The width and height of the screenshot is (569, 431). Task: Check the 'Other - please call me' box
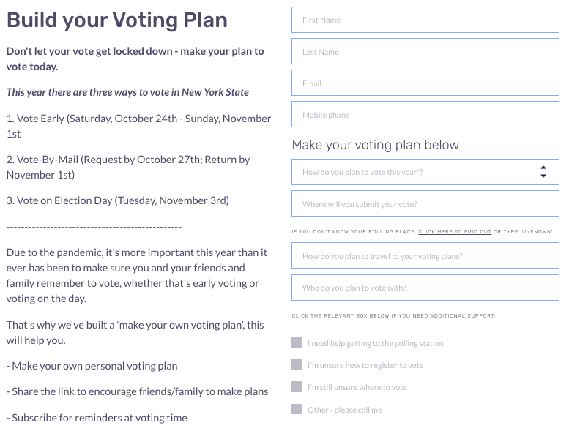coord(297,409)
